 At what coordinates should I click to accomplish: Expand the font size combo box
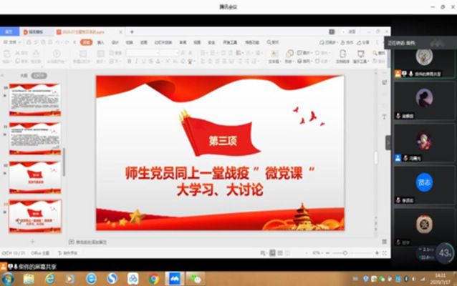click(176, 52)
